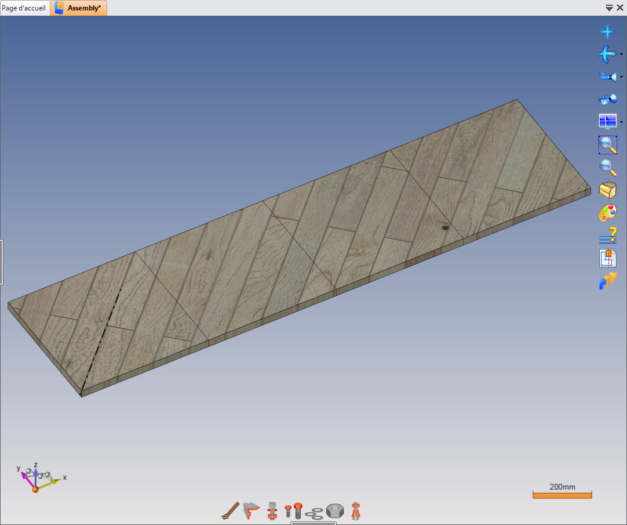Select the angle bracket profile icon
The image size is (627, 525).
(x=251, y=511)
